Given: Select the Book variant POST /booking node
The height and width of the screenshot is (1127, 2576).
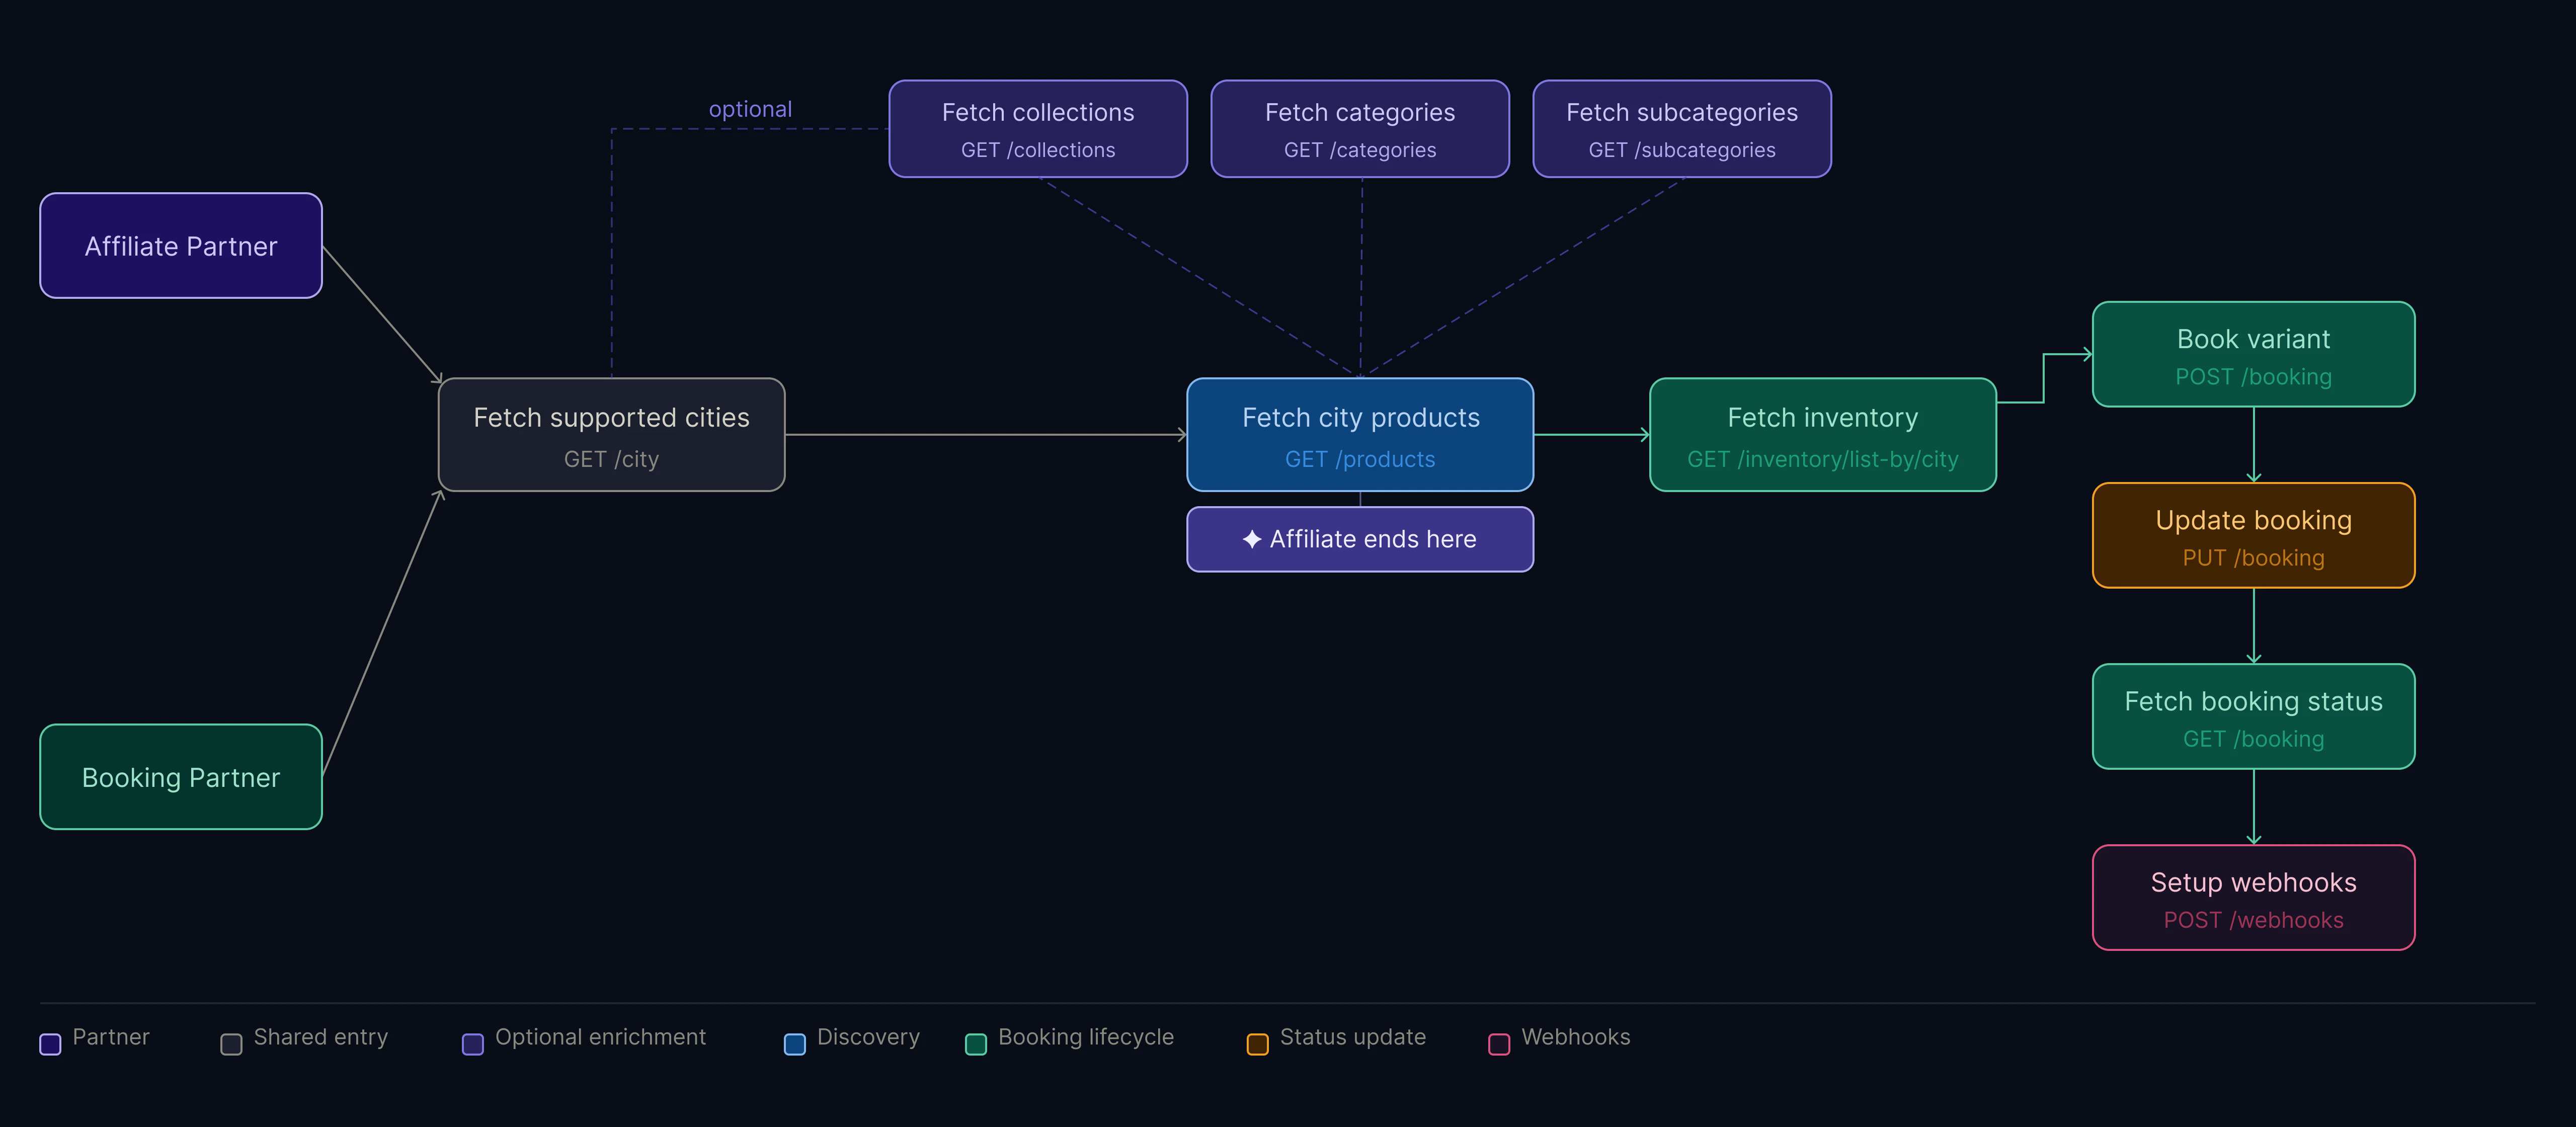Looking at the screenshot, I should coord(2253,355).
